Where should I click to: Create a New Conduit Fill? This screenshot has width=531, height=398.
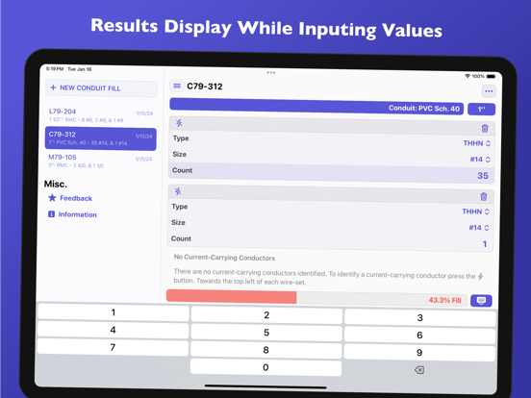(x=101, y=88)
